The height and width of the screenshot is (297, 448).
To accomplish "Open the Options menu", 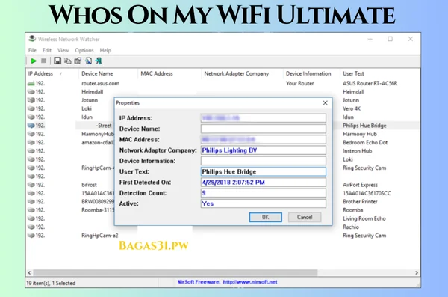I will click(x=84, y=50).
